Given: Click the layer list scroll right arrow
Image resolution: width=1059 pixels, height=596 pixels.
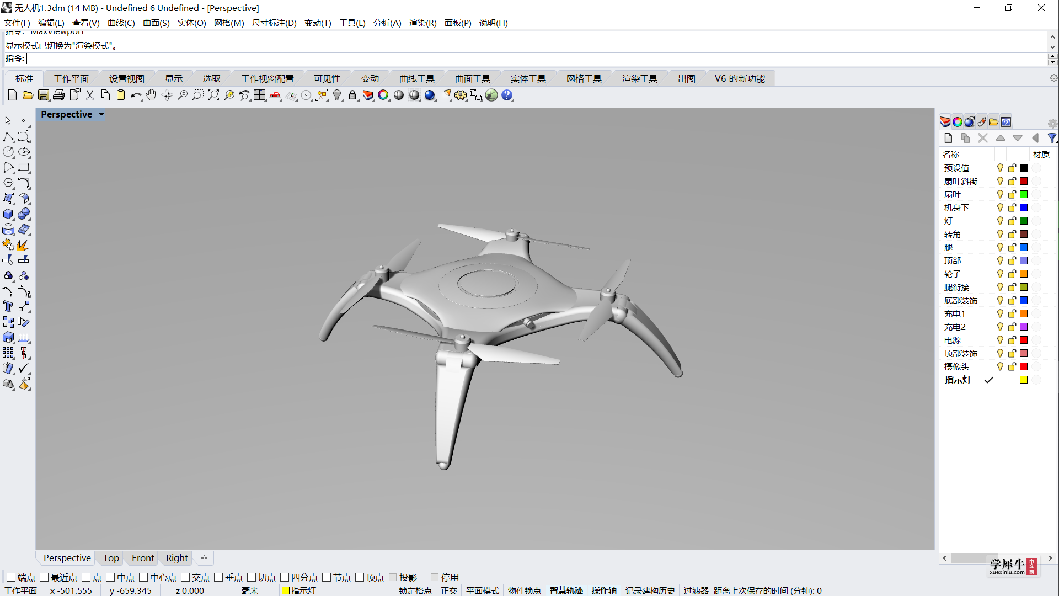Looking at the screenshot, I should pyautogui.click(x=1050, y=558).
